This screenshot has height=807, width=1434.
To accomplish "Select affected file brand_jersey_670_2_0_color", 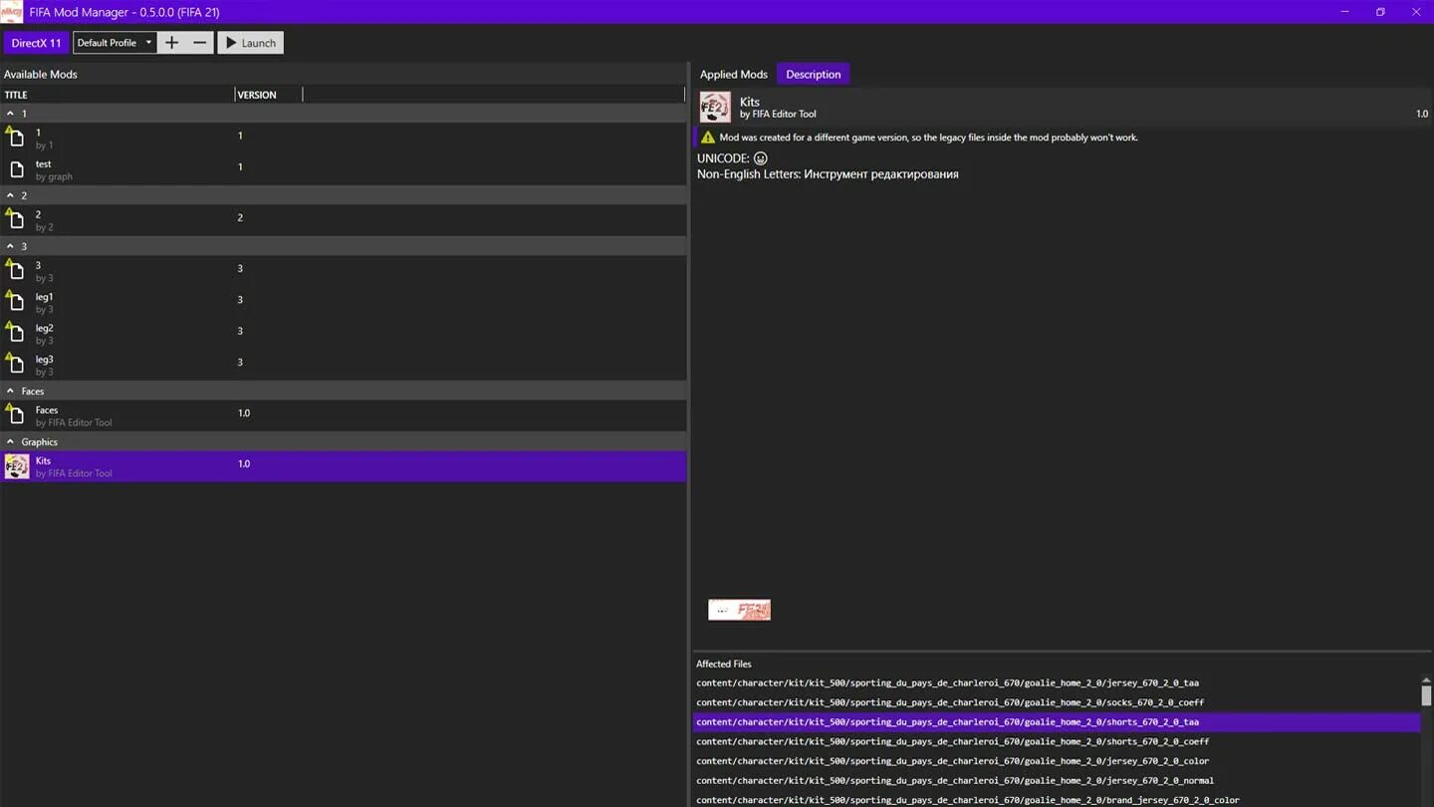I will tap(968, 800).
